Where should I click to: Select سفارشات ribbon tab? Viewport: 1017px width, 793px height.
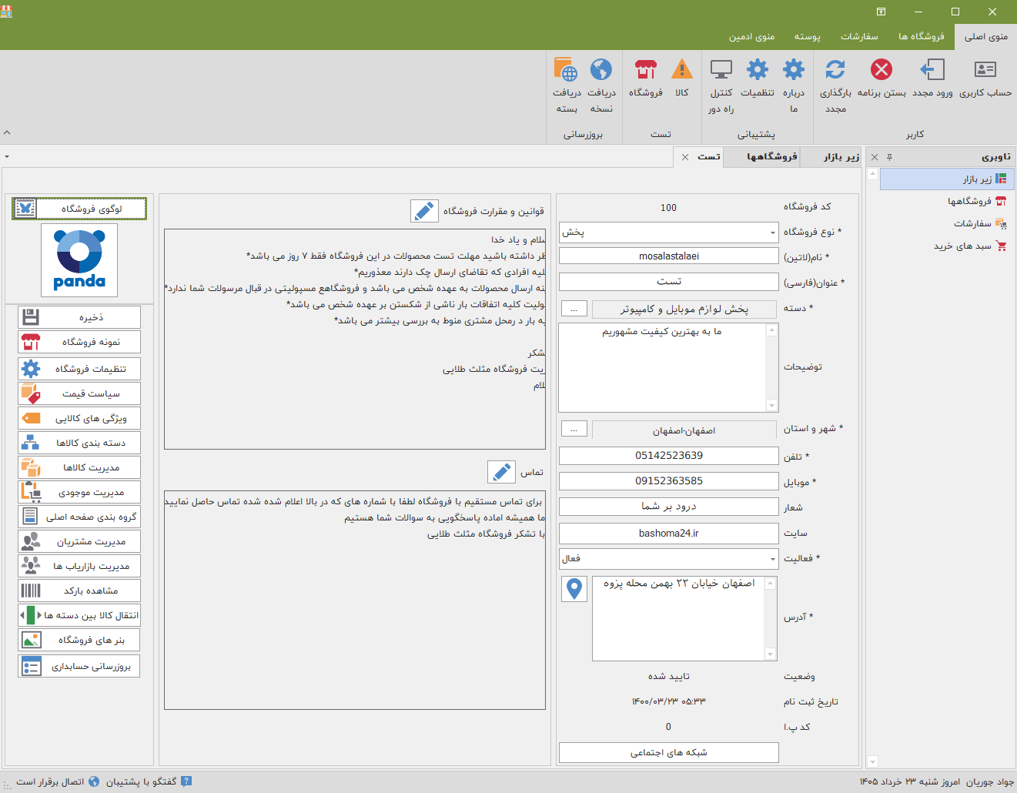point(859,36)
